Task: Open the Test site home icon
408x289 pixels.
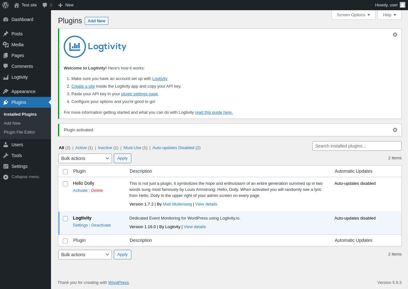Action: (17, 5)
